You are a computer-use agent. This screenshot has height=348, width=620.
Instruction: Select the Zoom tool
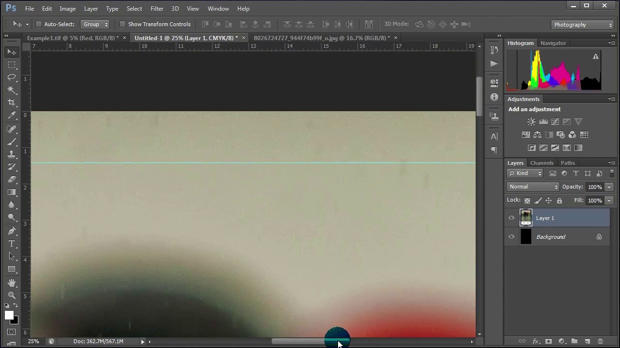click(12, 295)
